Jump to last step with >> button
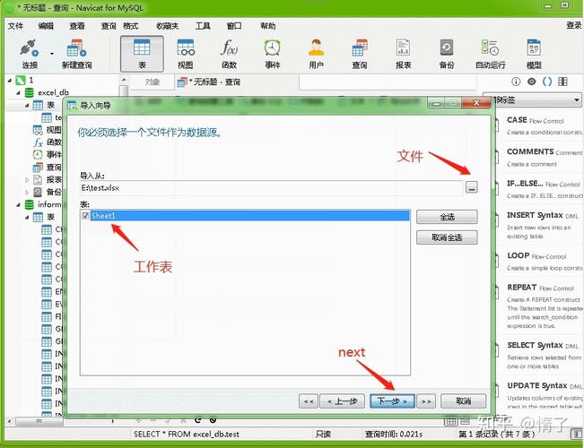This screenshot has width=584, height=448. coord(426,401)
